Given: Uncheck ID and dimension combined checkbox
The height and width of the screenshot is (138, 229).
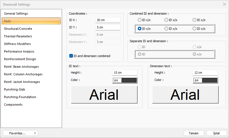Looking at the screenshot, I should (x=71, y=56).
